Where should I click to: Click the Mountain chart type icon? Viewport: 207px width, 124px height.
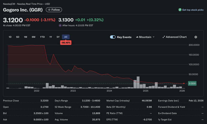[137, 37]
